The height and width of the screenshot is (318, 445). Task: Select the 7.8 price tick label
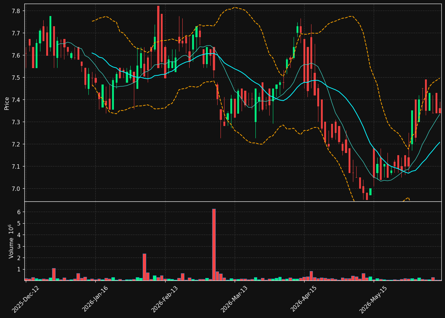pyautogui.click(x=16, y=11)
